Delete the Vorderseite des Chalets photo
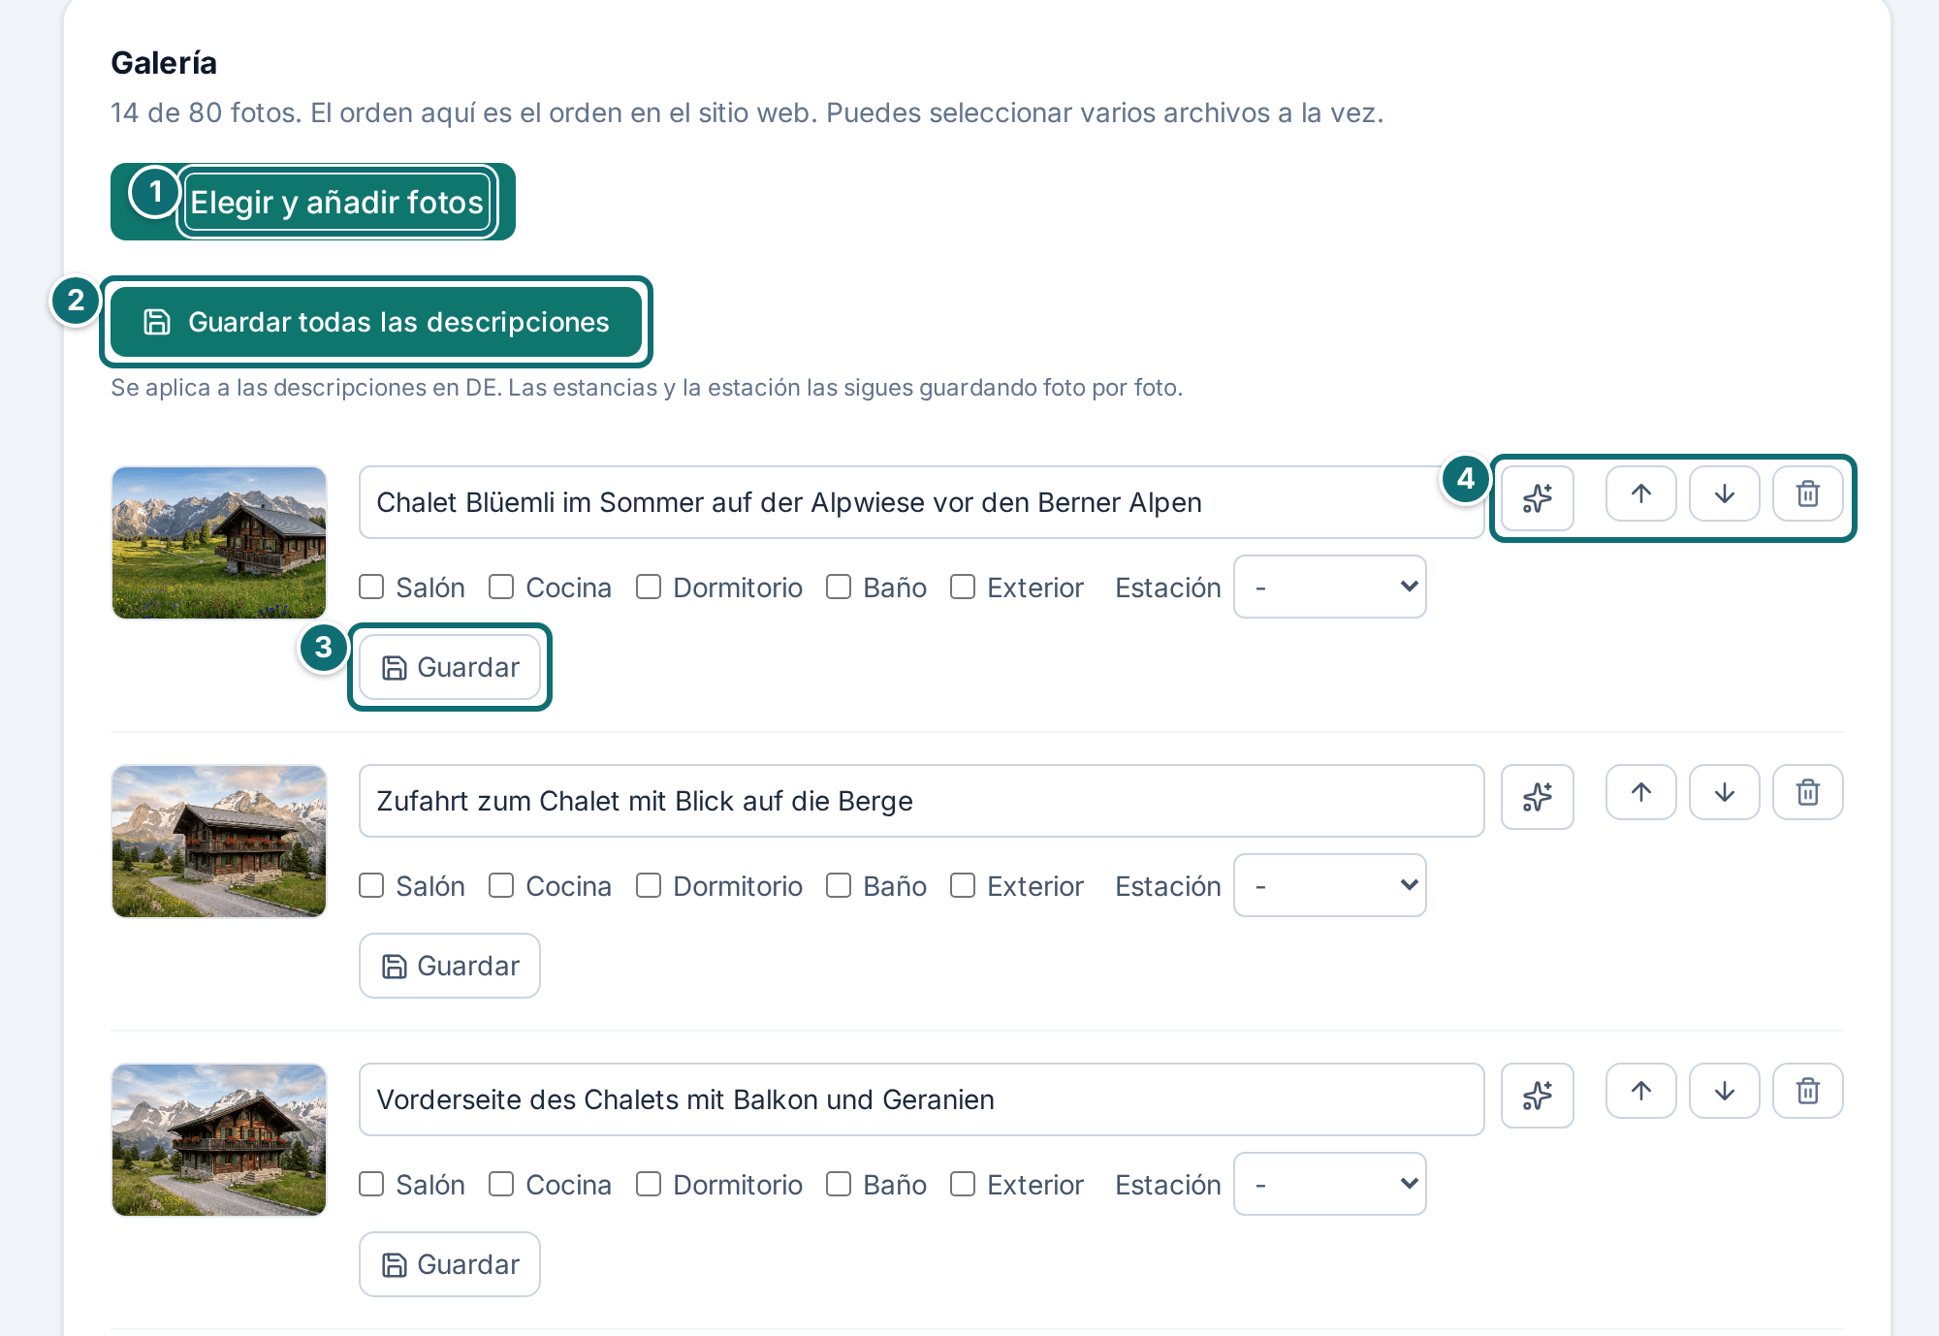 [1807, 1091]
